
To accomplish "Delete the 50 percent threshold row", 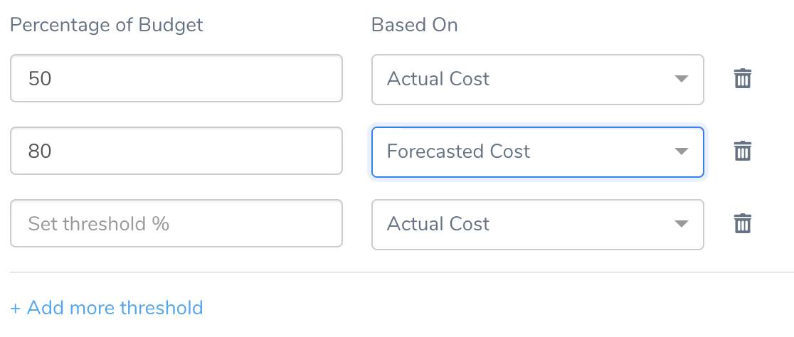I will tap(742, 79).
